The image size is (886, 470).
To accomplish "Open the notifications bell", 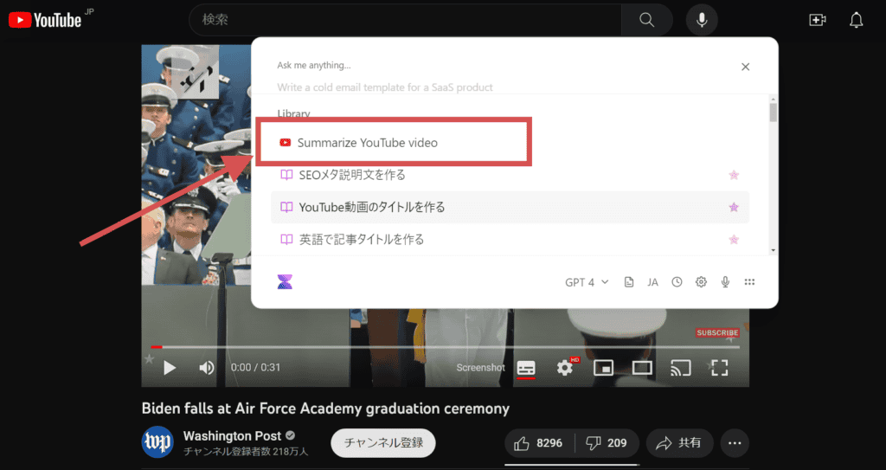I will [857, 20].
